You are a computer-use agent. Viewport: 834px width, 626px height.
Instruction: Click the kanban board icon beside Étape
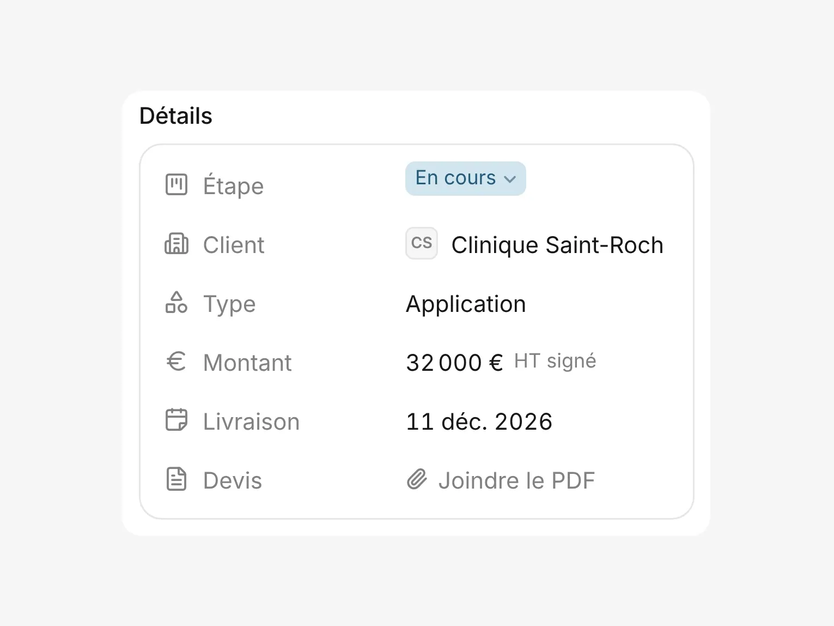pyautogui.click(x=176, y=185)
